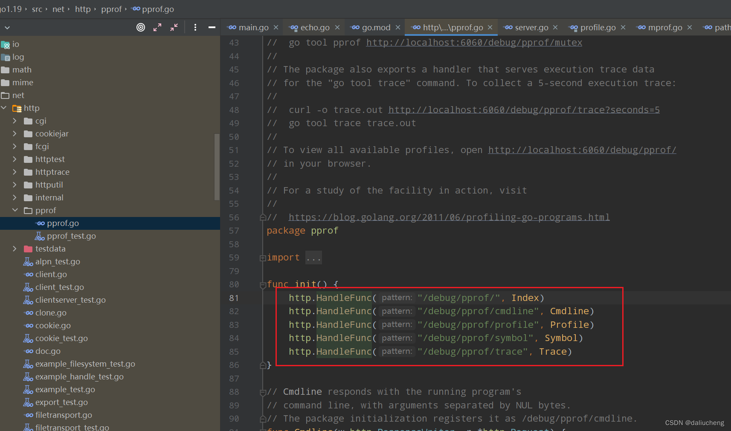Open alpn_test.go file icon
This screenshot has height=431, width=731.
point(28,262)
